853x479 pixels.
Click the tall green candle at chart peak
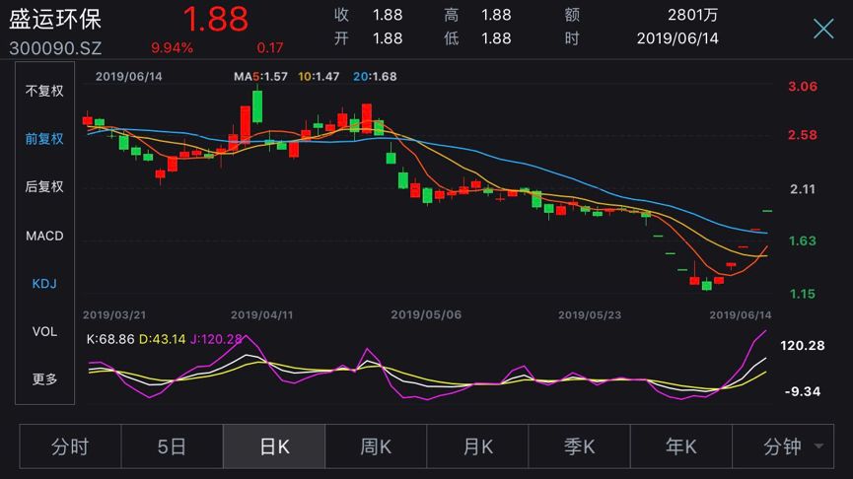click(x=257, y=106)
